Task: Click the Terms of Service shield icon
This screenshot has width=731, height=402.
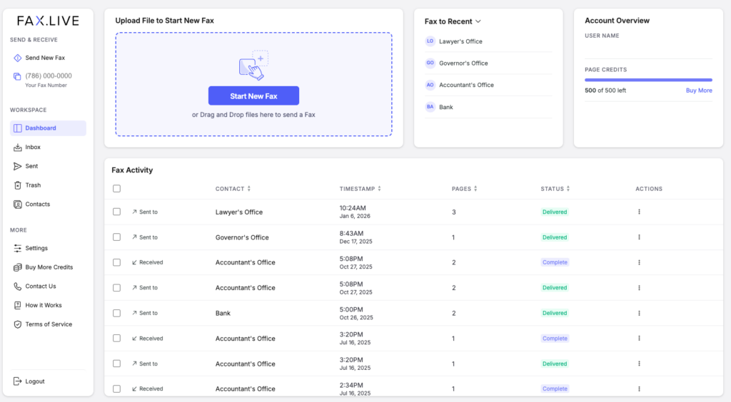Action: [18, 324]
